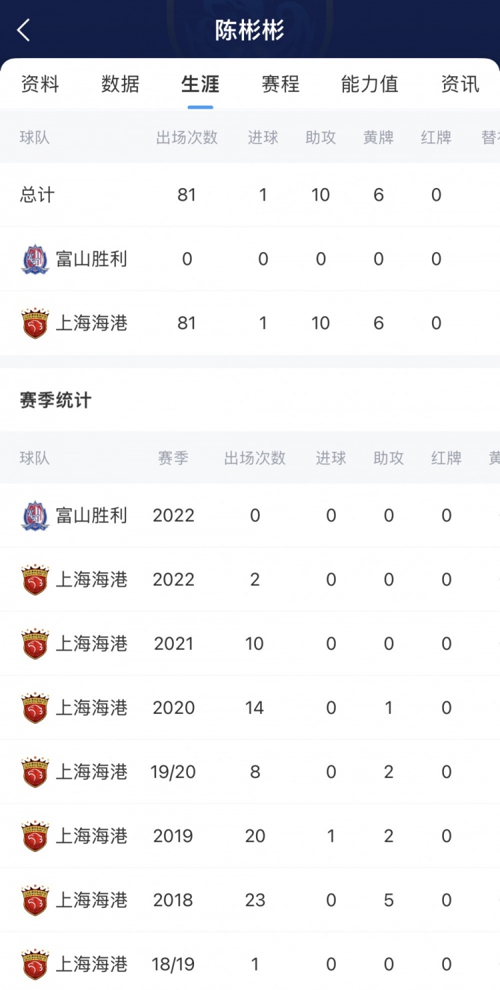This screenshot has width=500, height=990.
Task: Tap 上海海港 crest in team totals
Action: pyautogui.click(x=35, y=324)
